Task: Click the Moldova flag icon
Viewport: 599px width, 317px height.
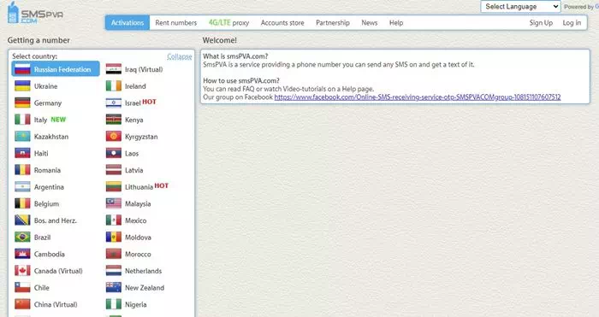Action: 114,238
